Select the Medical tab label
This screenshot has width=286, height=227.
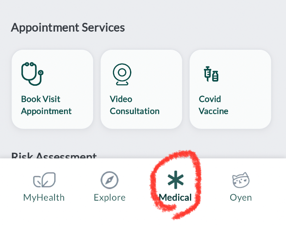click(x=175, y=197)
